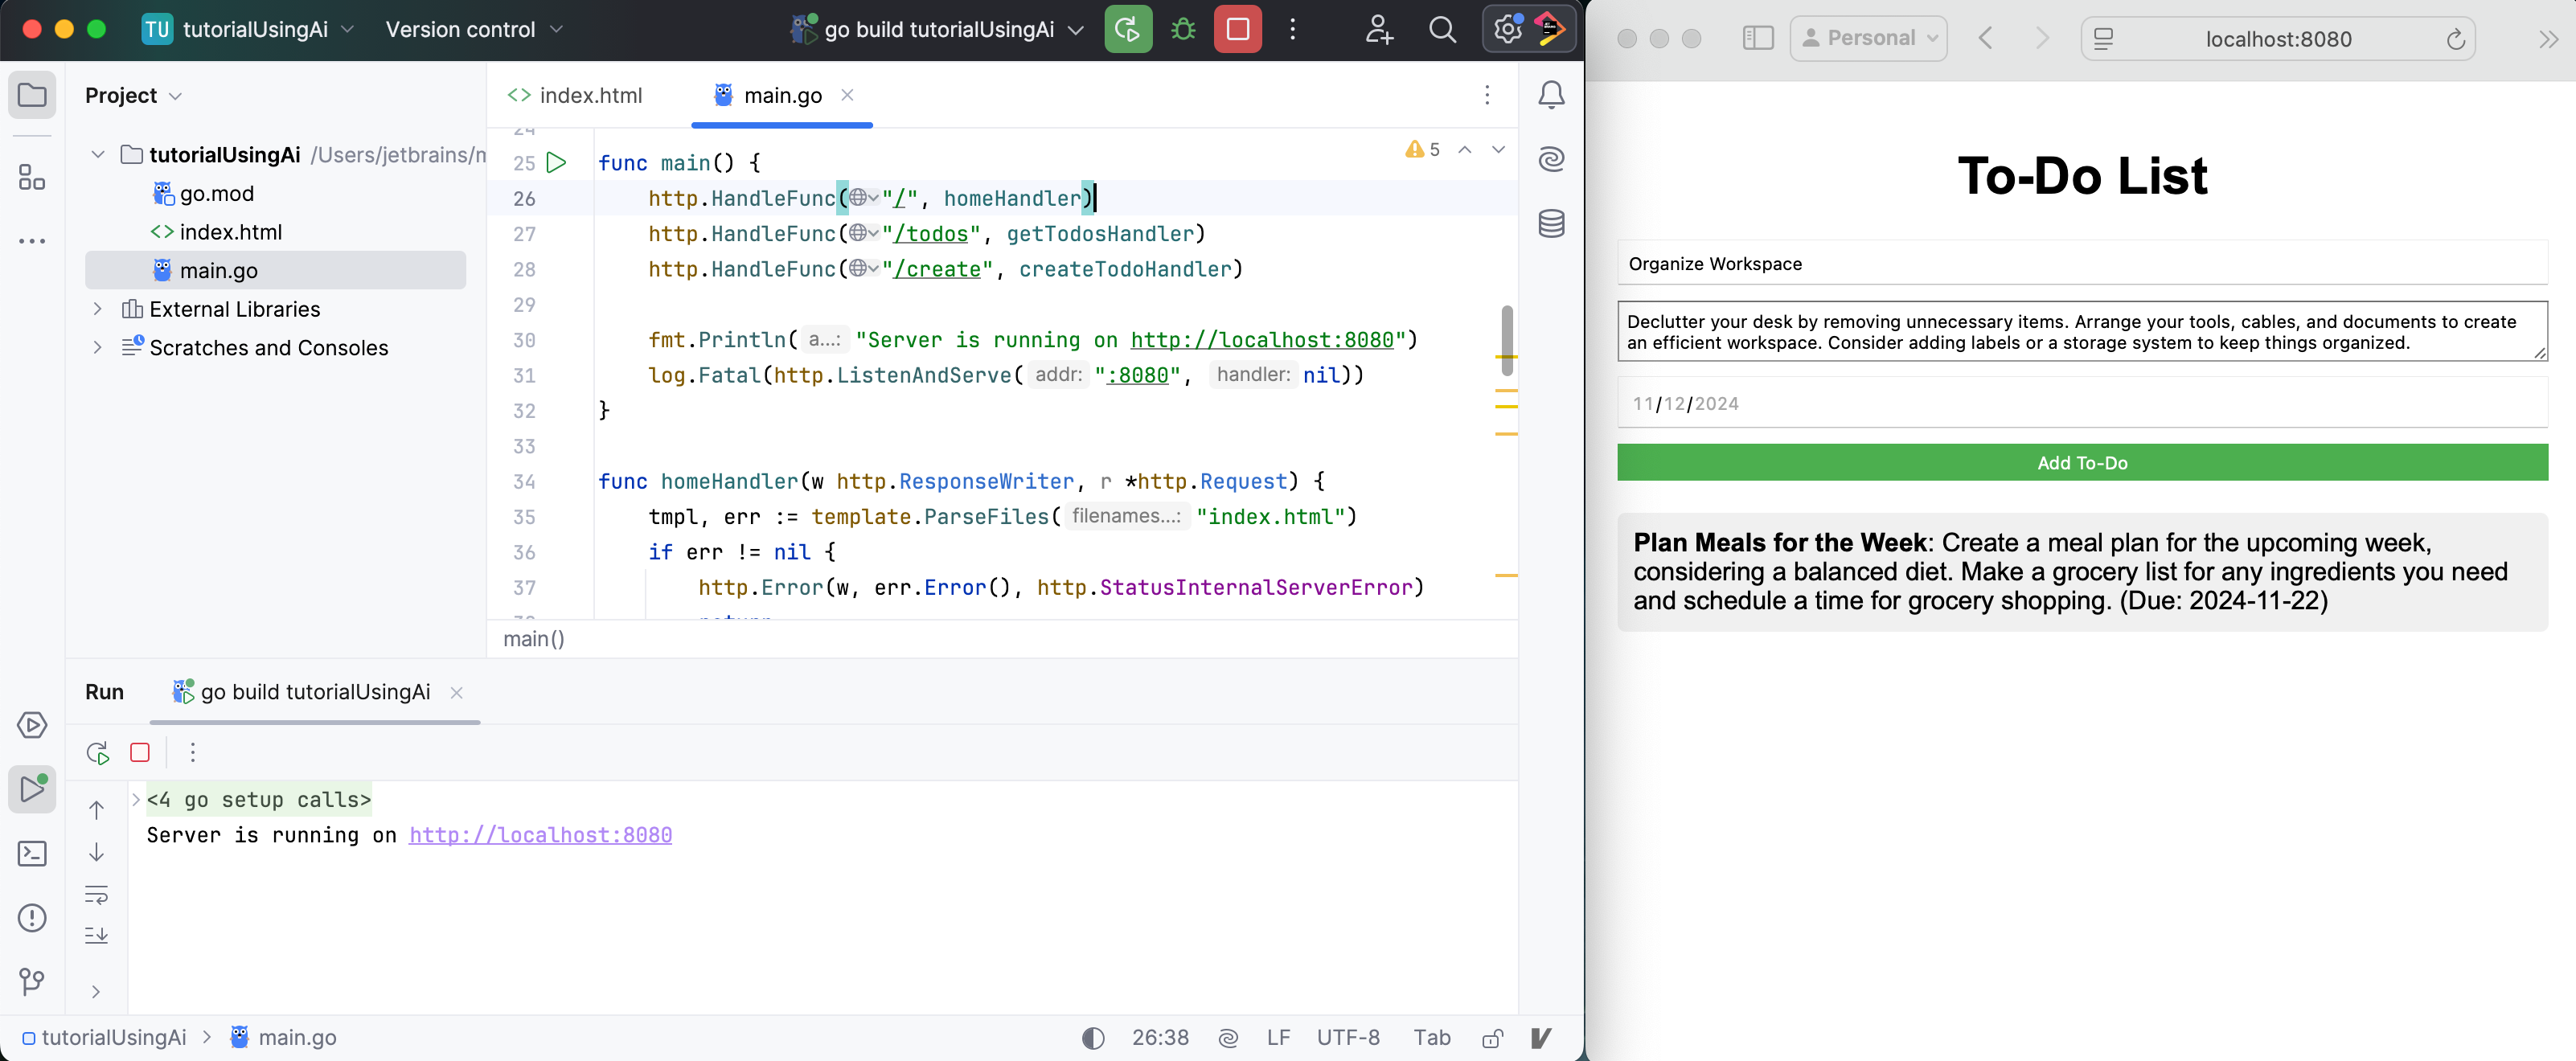Open the localhost:8080 link in console
This screenshot has height=1061, width=2576.
click(540, 835)
